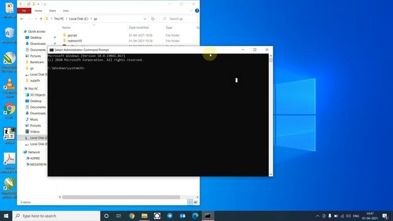Open Cortana from the taskbar

tap(106, 216)
